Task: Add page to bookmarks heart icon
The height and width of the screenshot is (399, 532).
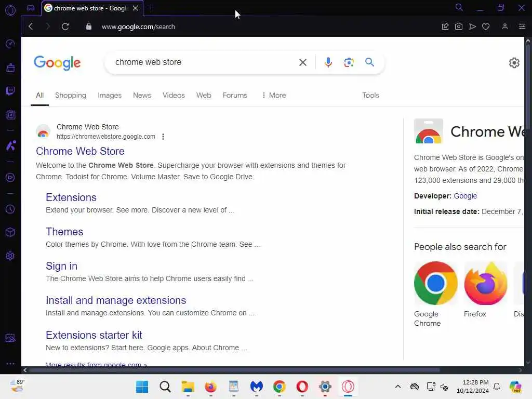Action: [486, 26]
